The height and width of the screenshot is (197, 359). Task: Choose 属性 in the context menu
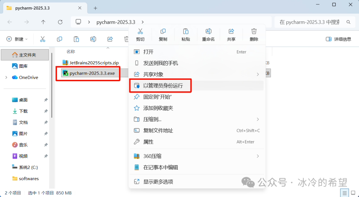[148, 142]
